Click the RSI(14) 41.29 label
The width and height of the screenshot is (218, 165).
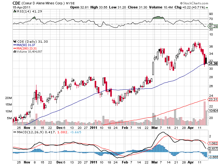tap(30, 11)
